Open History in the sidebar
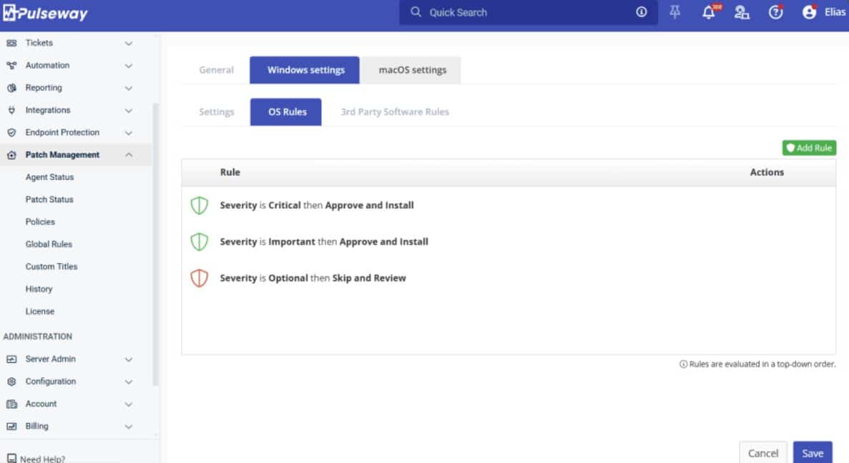The image size is (849, 463). [x=39, y=289]
